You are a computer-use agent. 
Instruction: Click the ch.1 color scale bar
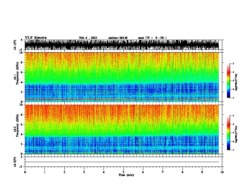229,81
